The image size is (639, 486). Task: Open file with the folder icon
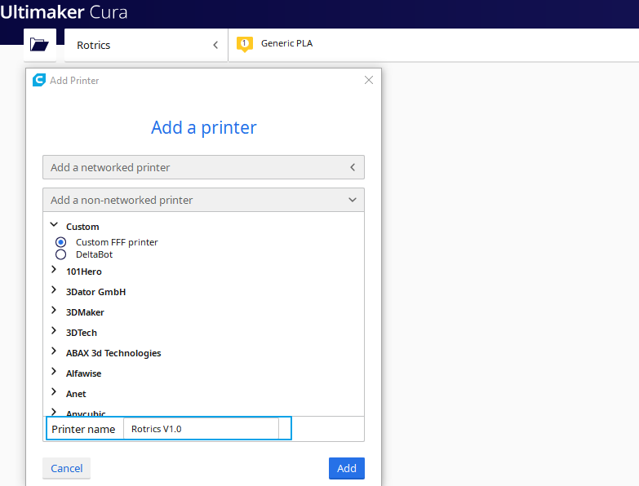(x=39, y=44)
